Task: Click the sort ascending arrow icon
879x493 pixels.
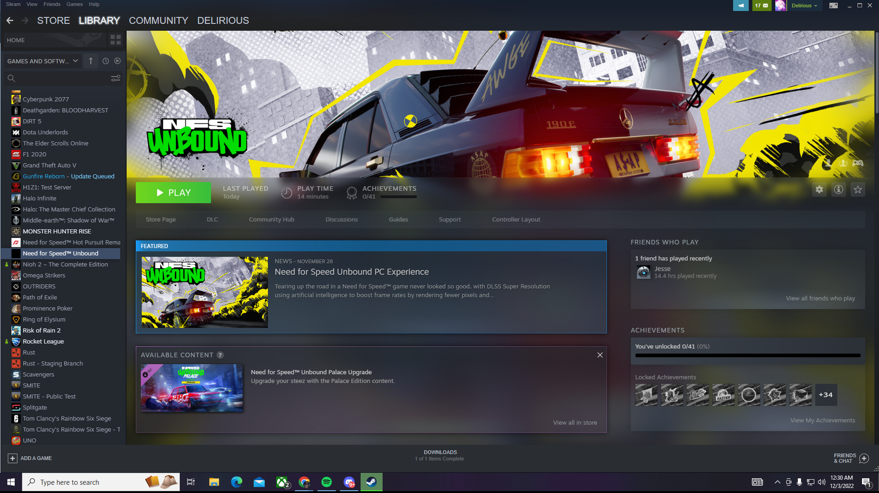Action: point(91,61)
